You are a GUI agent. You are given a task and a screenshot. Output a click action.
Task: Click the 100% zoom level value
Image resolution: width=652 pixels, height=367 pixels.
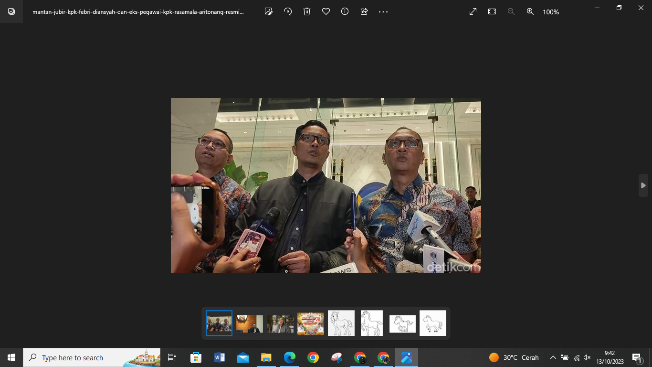[551, 12]
